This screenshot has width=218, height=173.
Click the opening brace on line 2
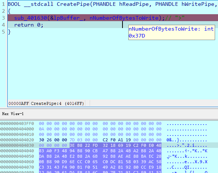point(9,11)
